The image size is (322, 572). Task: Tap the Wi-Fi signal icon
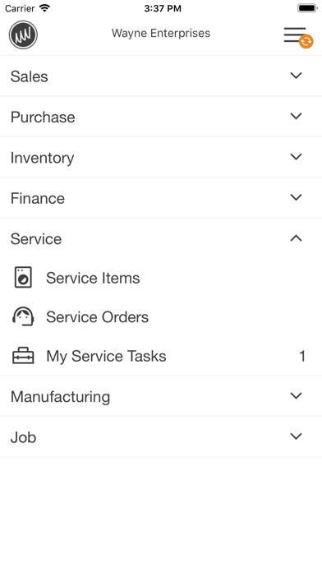[44, 8]
